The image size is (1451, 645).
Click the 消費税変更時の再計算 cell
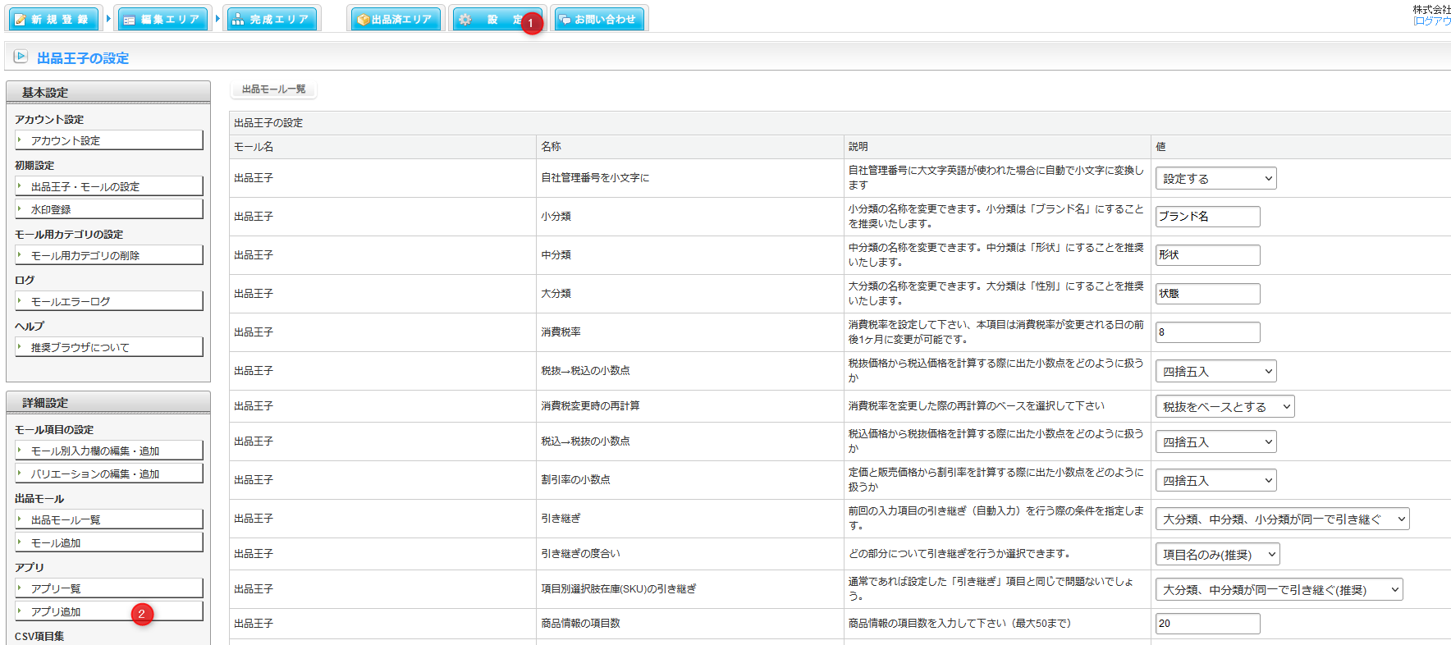(x=690, y=406)
